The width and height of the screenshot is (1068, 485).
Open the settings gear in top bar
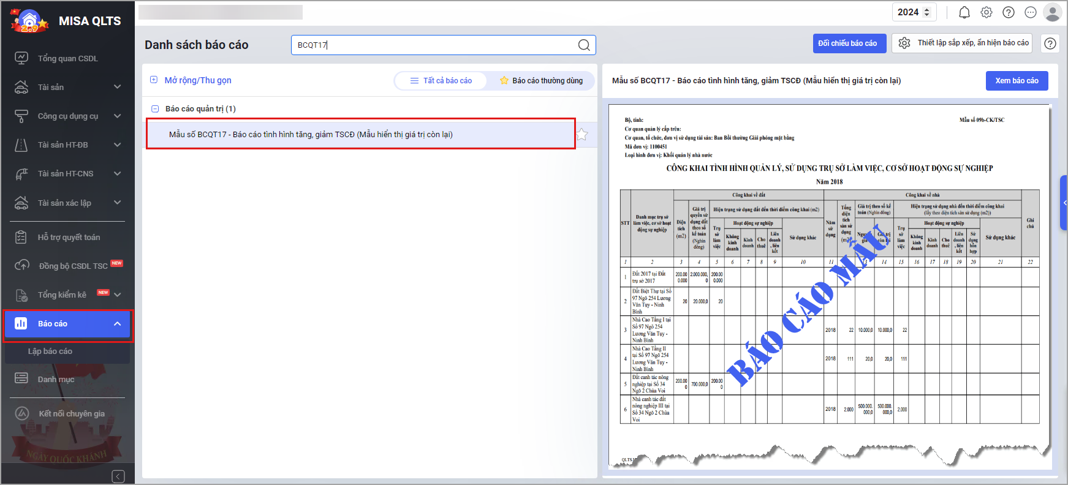tap(987, 12)
